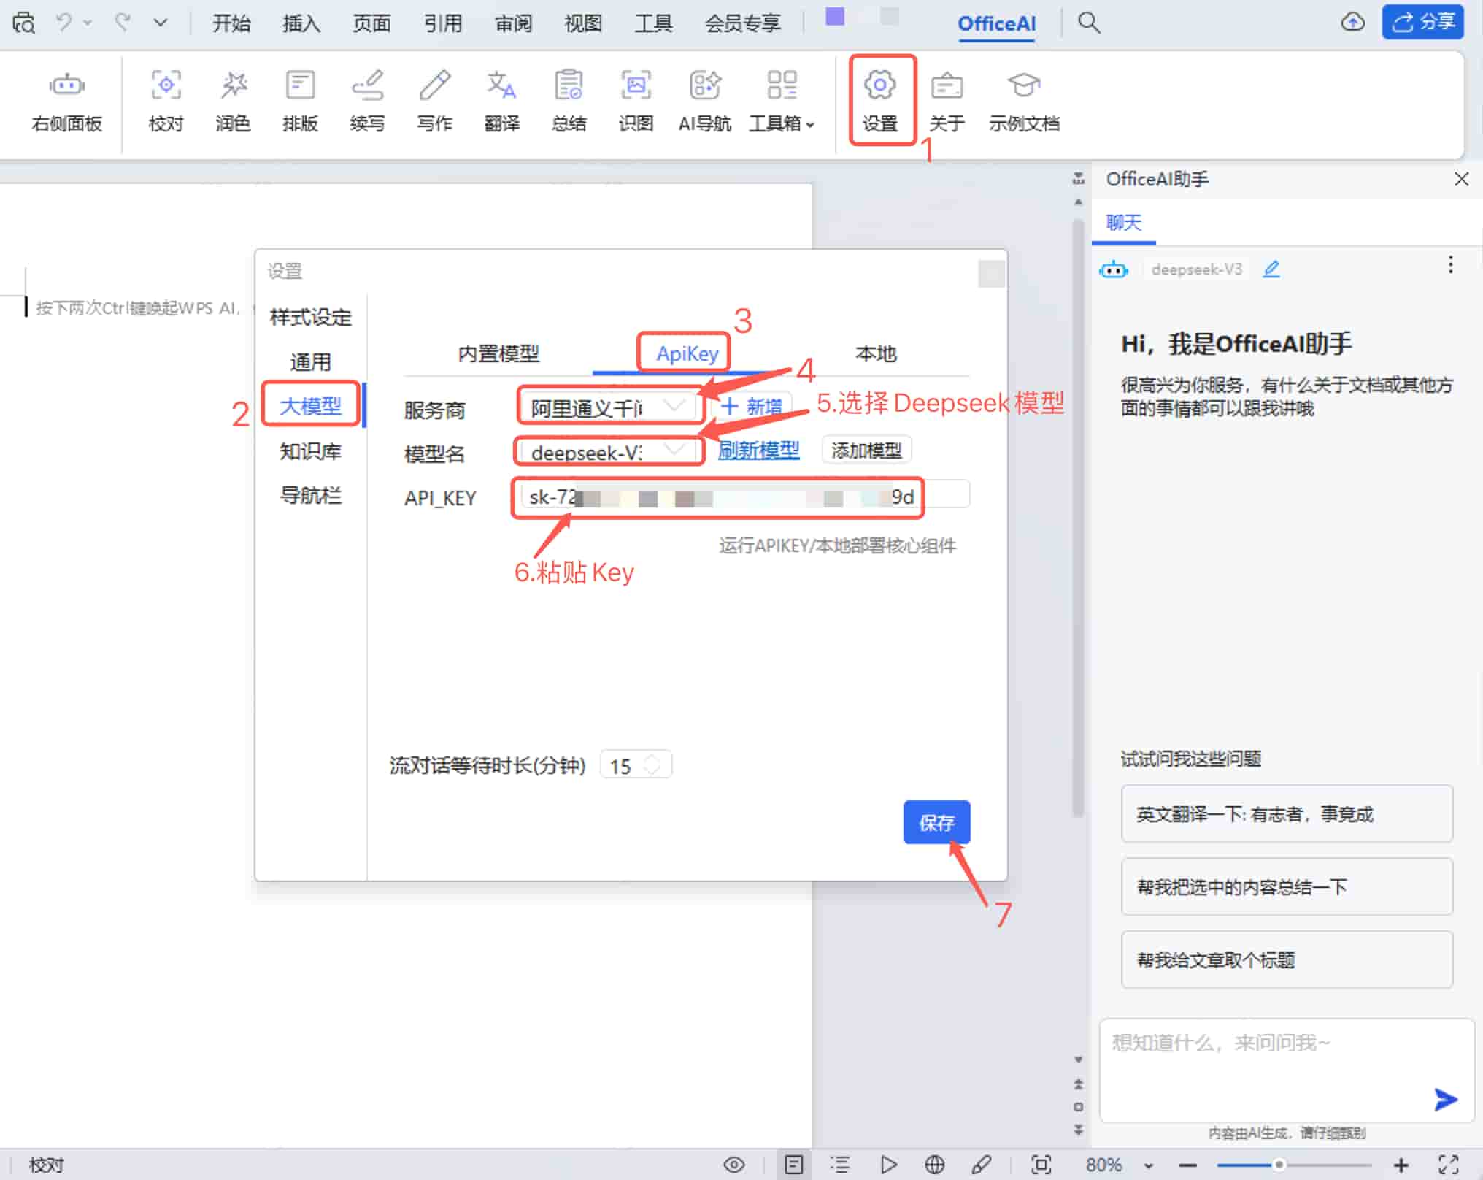Open the 模型名 model name dropdown
The width and height of the screenshot is (1483, 1180).
pos(608,451)
